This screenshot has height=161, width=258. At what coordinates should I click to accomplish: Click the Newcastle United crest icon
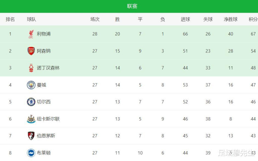click(31, 119)
